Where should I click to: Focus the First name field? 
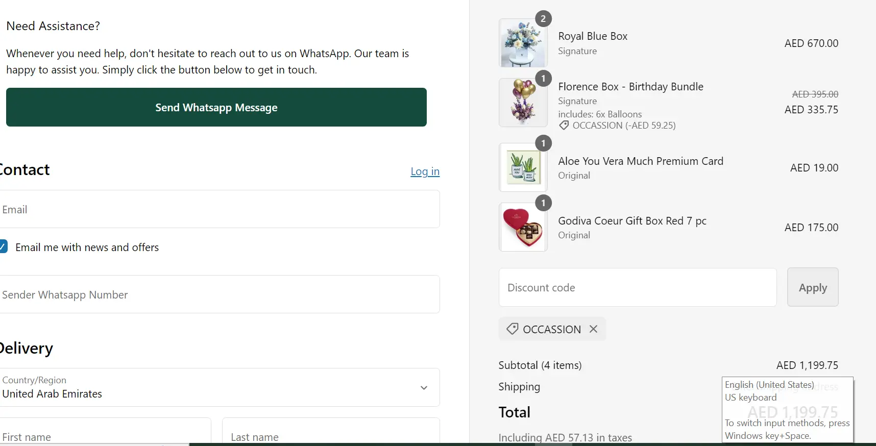105,432
